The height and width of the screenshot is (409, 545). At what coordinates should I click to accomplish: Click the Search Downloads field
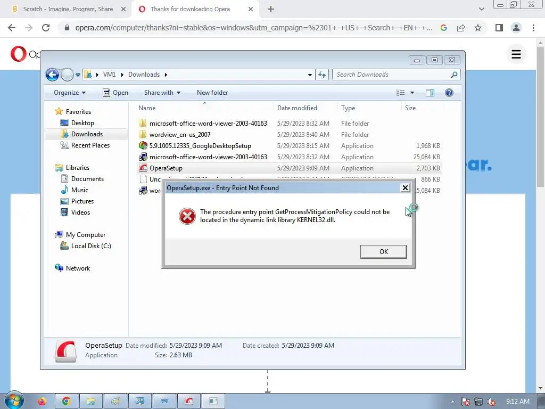(396, 75)
